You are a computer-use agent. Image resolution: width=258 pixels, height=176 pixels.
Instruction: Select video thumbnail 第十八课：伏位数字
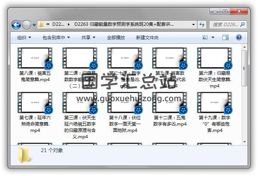pos(125,103)
